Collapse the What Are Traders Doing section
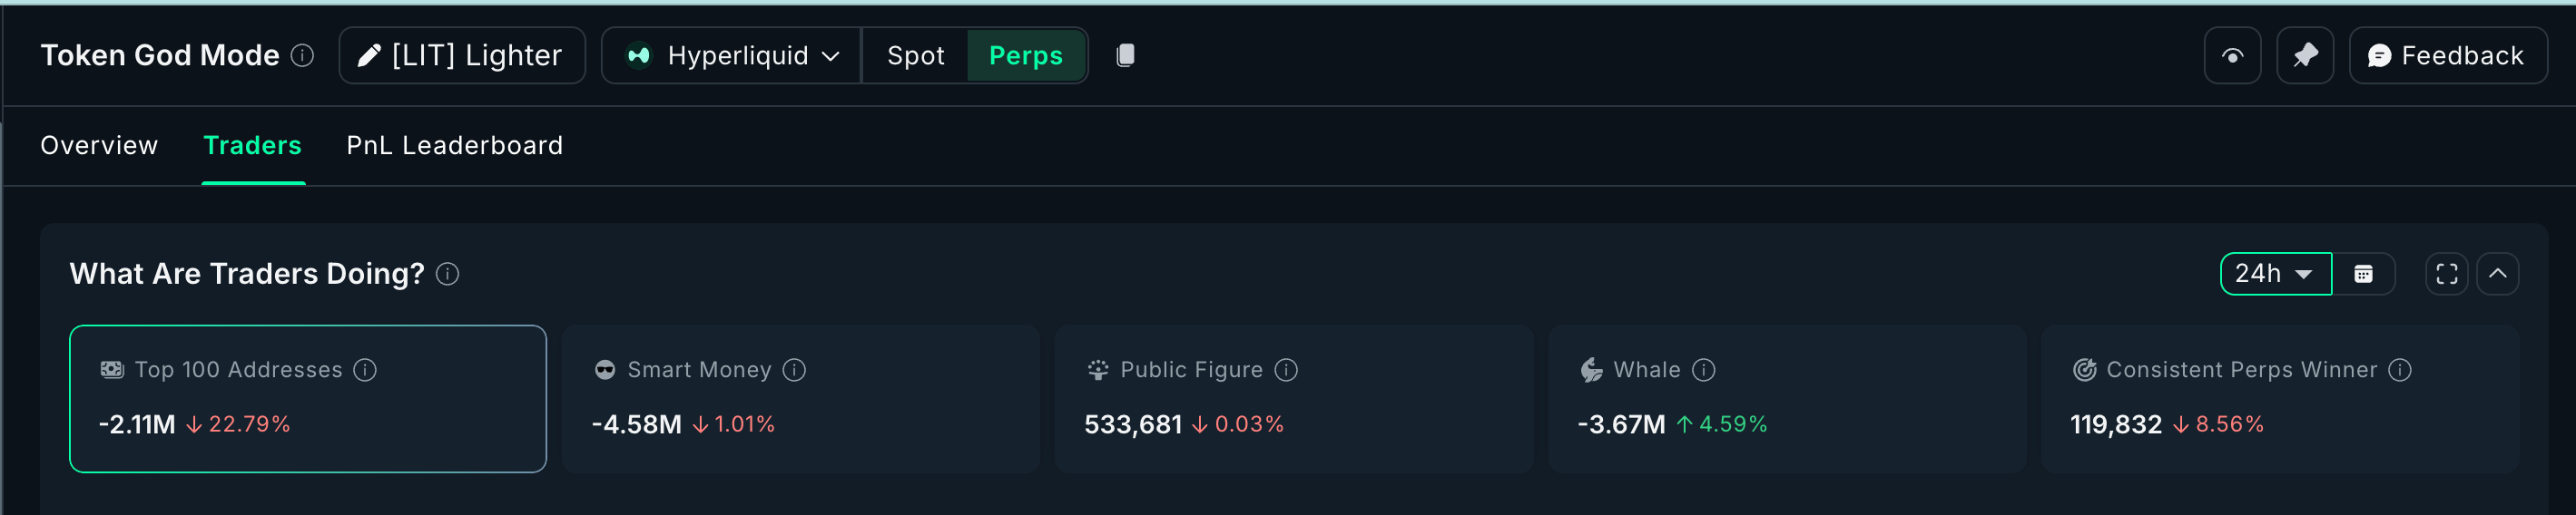2576x515 pixels. (2497, 275)
